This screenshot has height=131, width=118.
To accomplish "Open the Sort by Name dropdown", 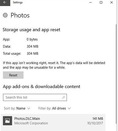I will point(17,108).
